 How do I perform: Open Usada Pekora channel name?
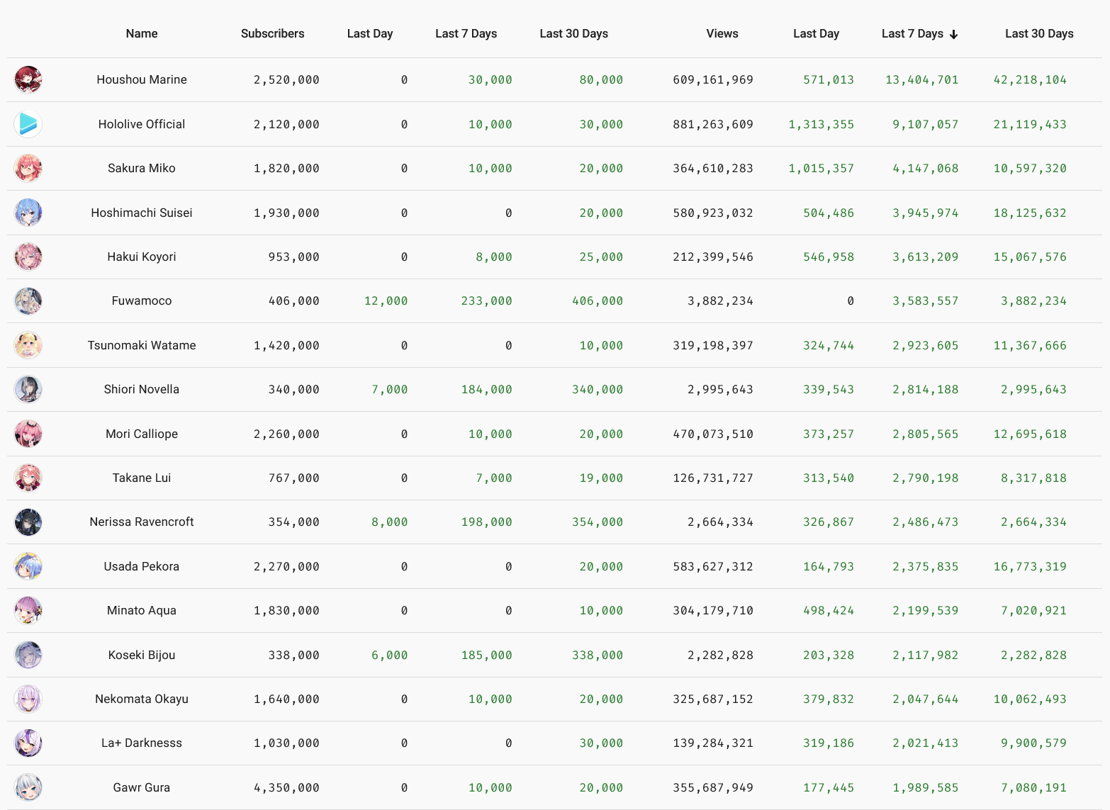coord(142,566)
